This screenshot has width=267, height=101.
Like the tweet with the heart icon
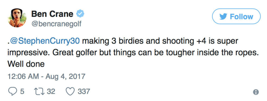pyautogui.click(x=70, y=92)
